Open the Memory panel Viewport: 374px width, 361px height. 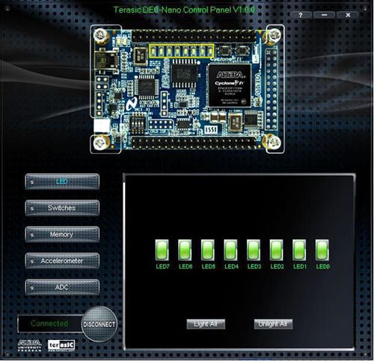tap(62, 235)
